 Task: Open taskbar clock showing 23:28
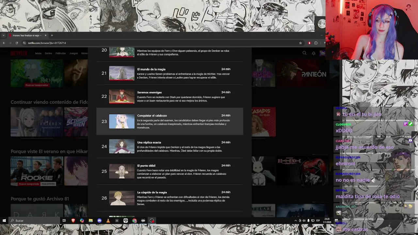pos(327,221)
